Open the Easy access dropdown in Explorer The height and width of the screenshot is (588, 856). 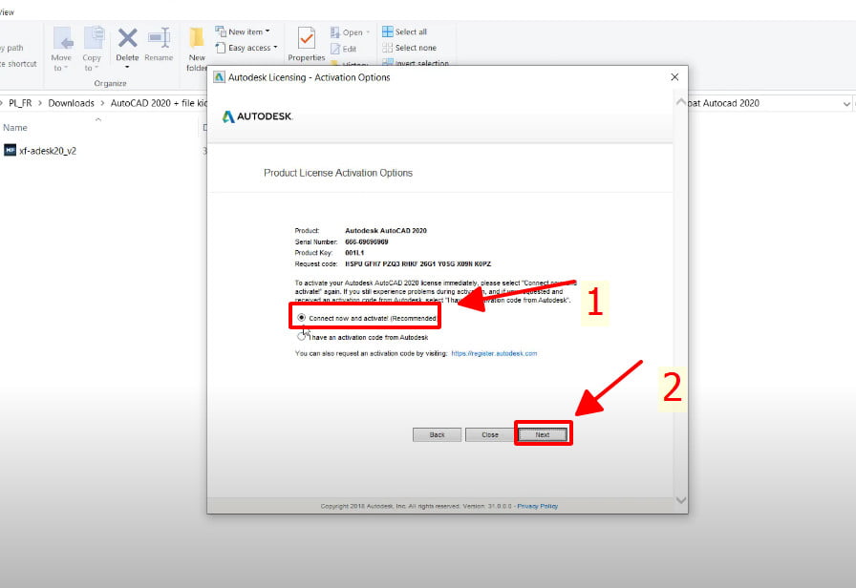[246, 48]
